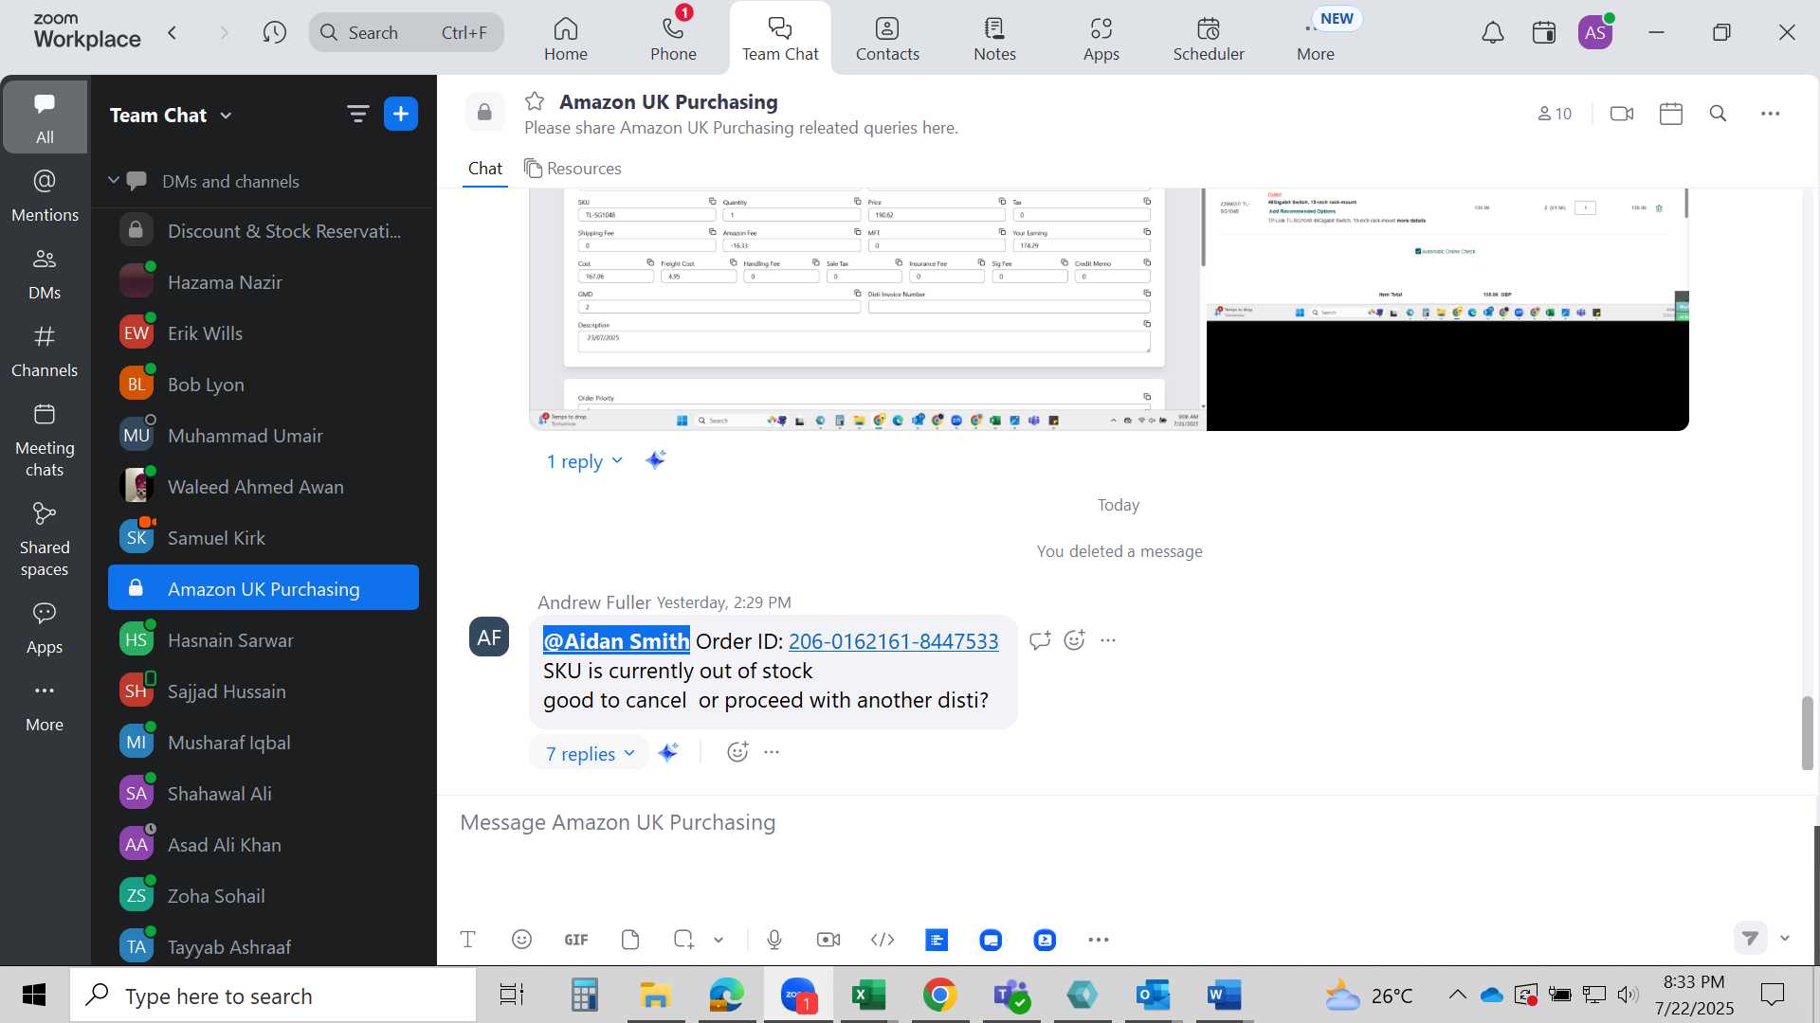Switch to the Contacts tab

[887, 39]
